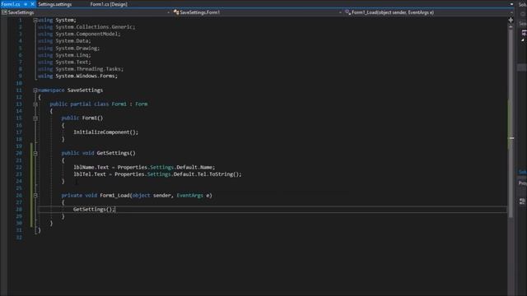The image size is (527, 296).
Task: Switch to the Form1.cs tab
Action: (11, 4)
